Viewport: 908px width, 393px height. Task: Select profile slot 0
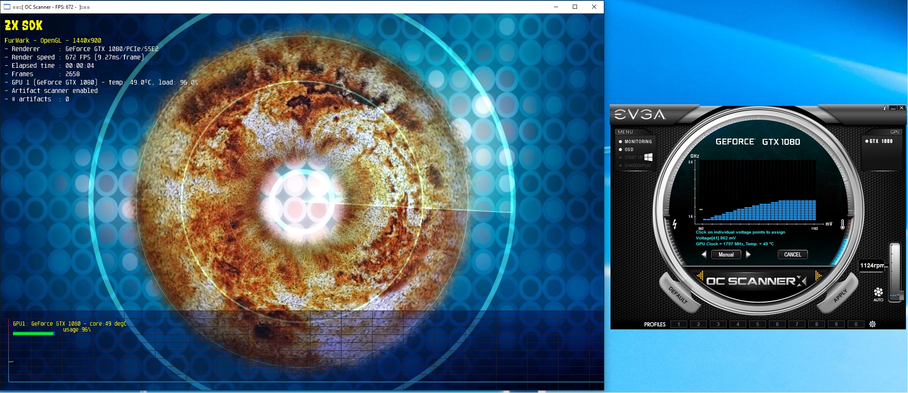point(856,324)
